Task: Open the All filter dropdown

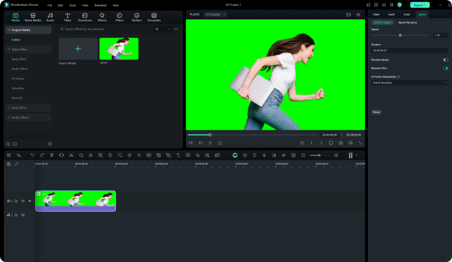Action: pos(162,29)
